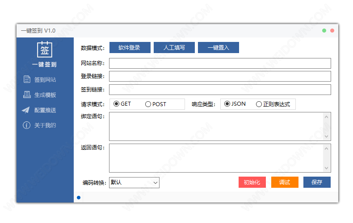
Task: Click the 一键签到 V1.0 title text
Action: point(38,31)
